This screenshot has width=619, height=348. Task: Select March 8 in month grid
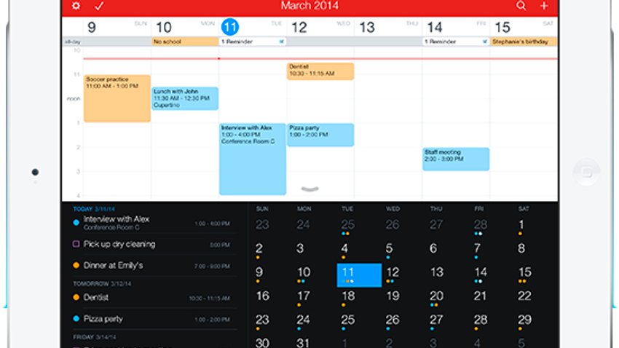pyautogui.click(x=521, y=248)
